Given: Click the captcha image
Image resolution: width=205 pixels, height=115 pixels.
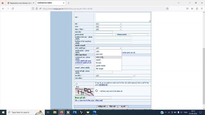Looking at the screenshot, I should (84, 92).
